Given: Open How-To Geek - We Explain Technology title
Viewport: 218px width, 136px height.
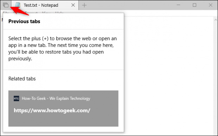Looking at the screenshot, I should tap(56, 98).
